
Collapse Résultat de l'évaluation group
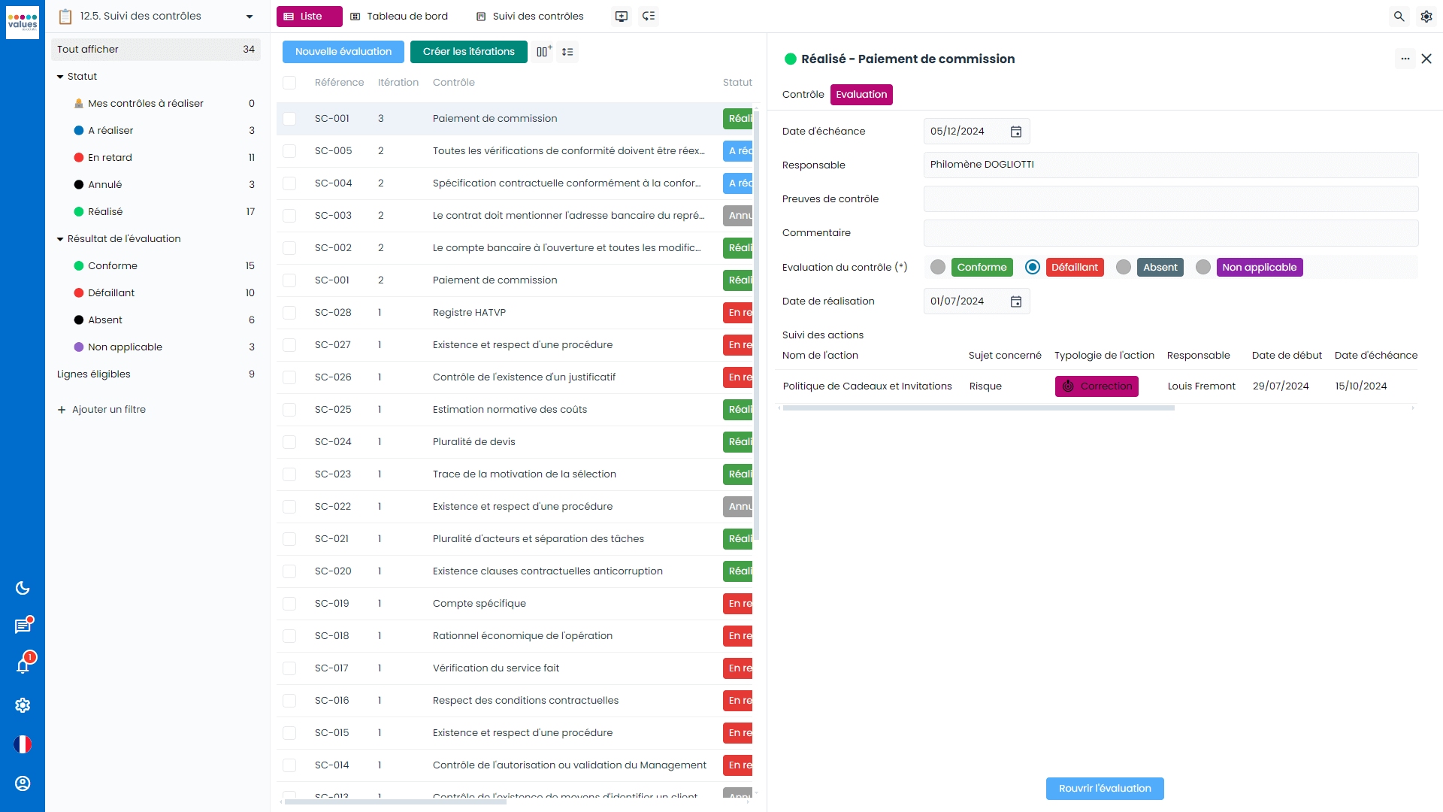(60, 239)
